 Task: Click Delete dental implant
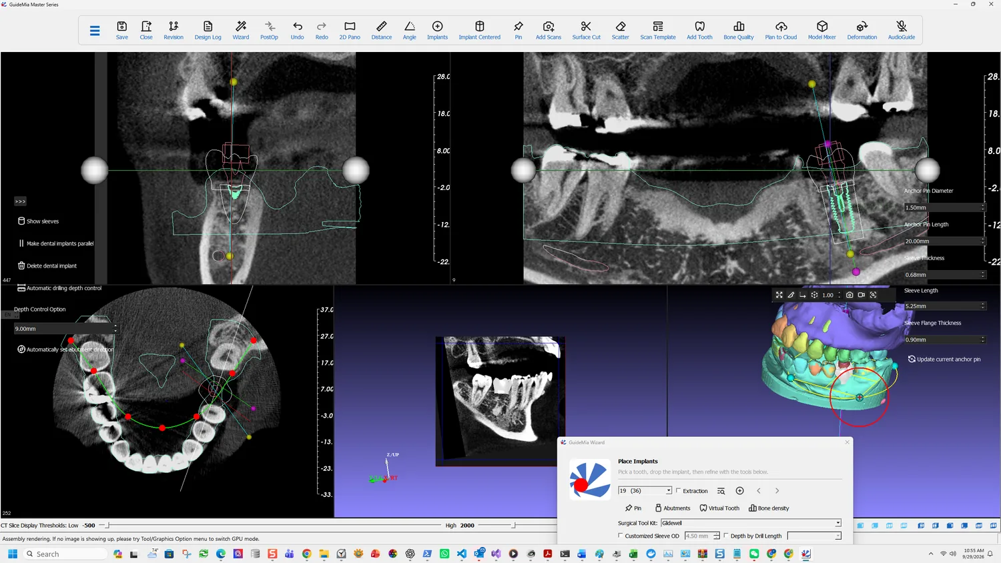tap(47, 265)
